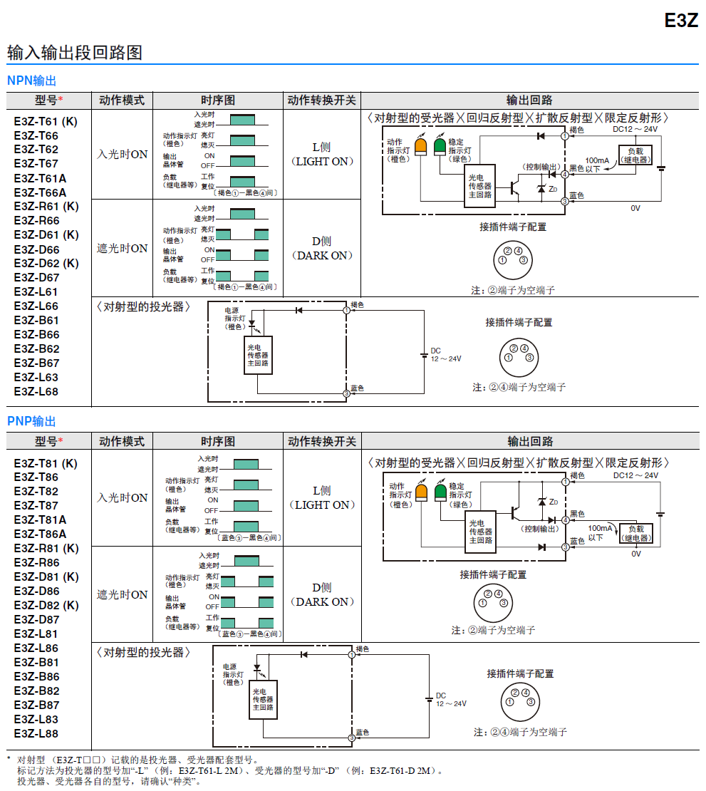Click the 光电传感器主回路 box in the NPN receiver circuit
The height and width of the screenshot is (791, 706).
click(x=479, y=186)
